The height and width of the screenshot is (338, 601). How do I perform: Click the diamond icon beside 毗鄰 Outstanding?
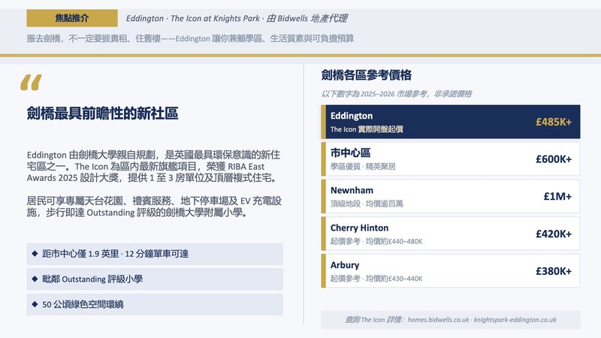35,279
